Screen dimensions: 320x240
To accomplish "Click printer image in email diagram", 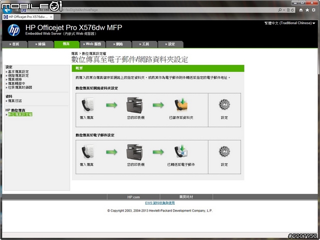I will [x=134, y=152].
